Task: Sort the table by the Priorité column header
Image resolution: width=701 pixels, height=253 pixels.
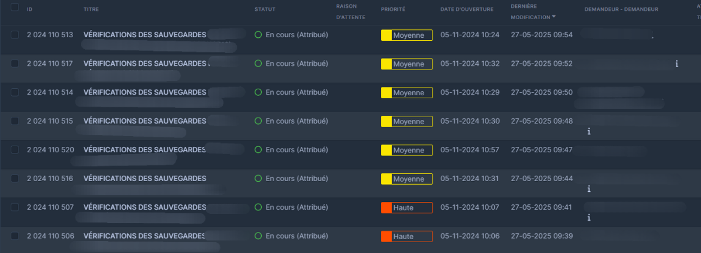Action: click(393, 10)
